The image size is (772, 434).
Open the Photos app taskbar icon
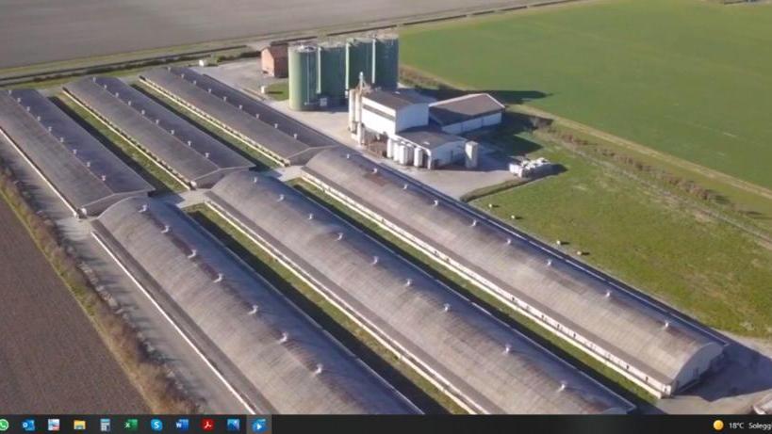[234, 425]
